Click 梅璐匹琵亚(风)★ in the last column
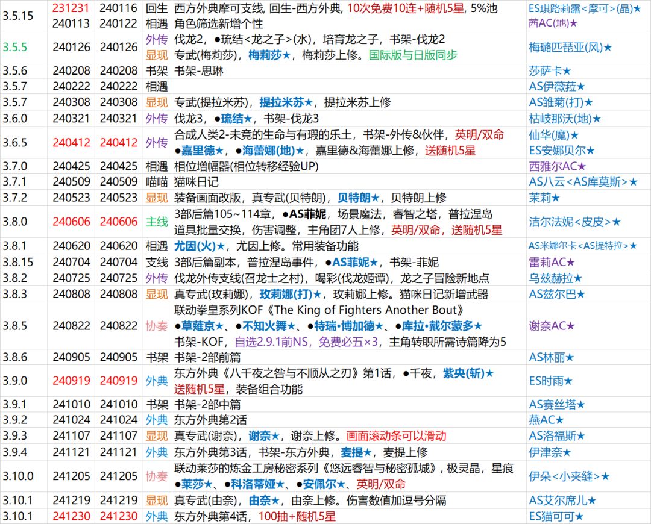Image resolution: width=651 pixels, height=524 pixels. click(x=570, y=48)
